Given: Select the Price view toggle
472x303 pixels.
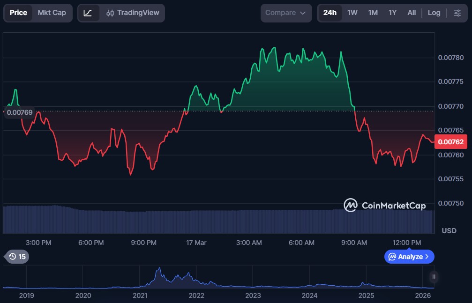Looking at the screenshot, I should click(18, 13).
